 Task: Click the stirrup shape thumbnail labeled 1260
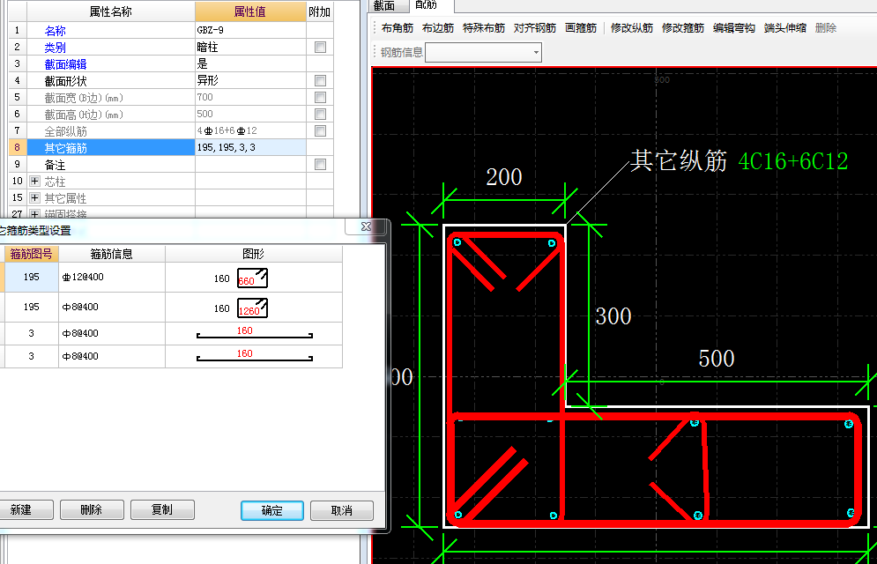coord(252,308)
